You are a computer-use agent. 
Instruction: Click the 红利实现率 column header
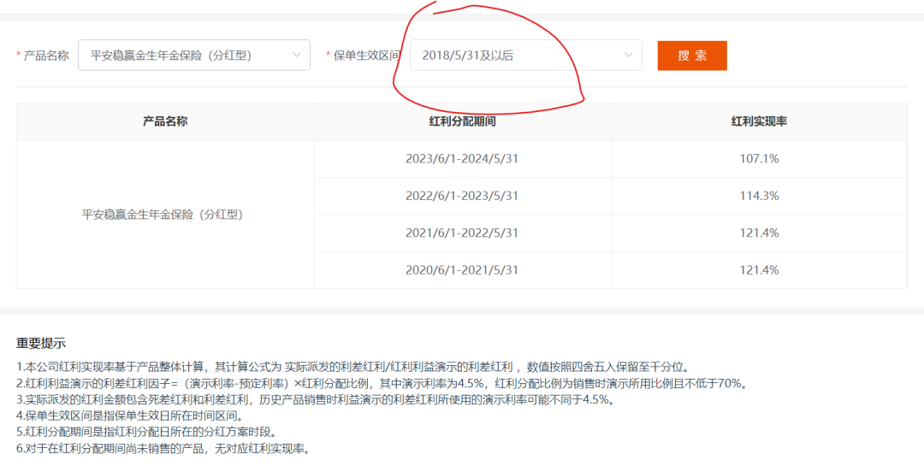click(759, 121)
